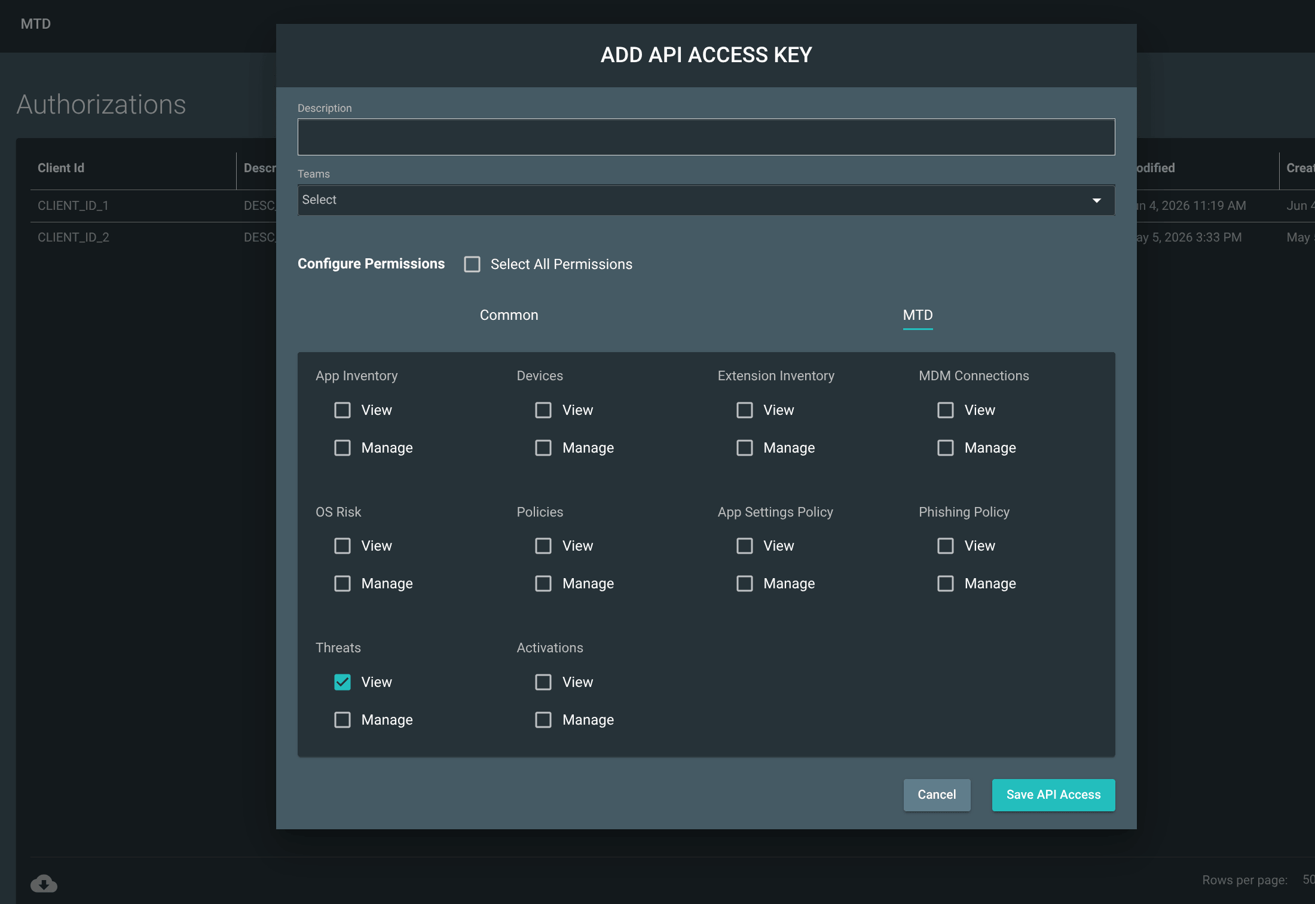Enable Phishing Policy Manage permission

[x=946, y=584]
